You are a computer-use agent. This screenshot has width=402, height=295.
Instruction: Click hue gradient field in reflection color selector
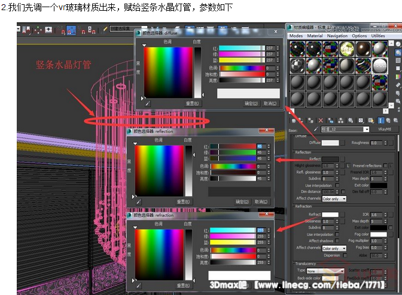coord(159,171)
